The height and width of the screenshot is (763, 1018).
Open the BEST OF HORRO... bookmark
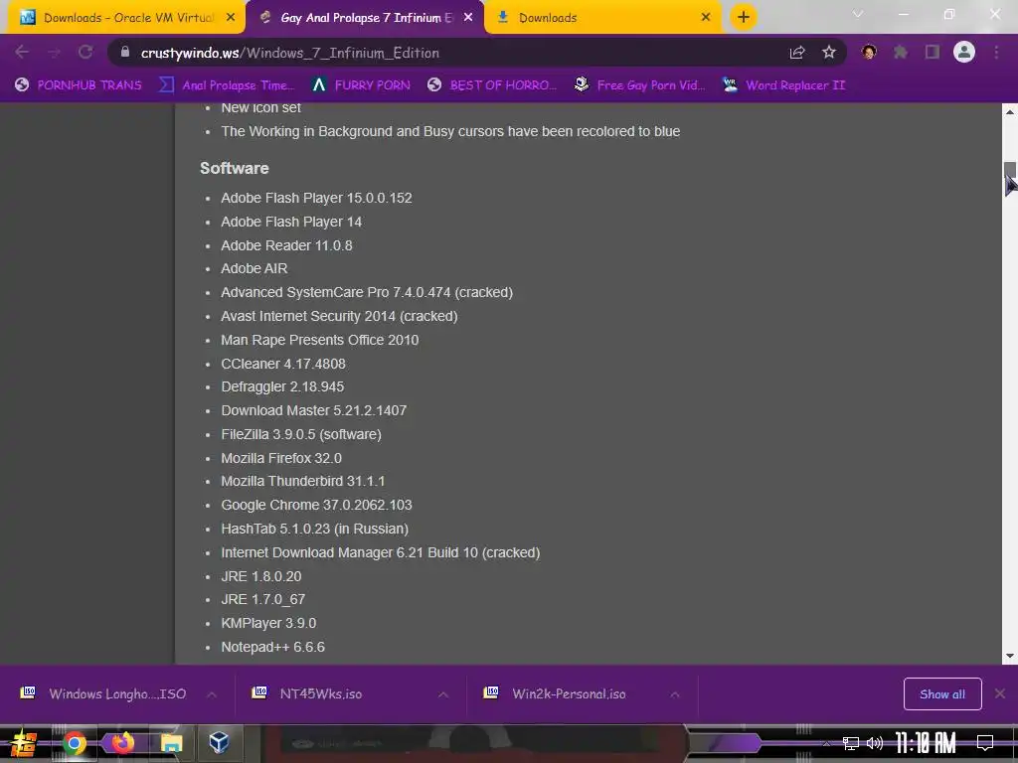492,85
